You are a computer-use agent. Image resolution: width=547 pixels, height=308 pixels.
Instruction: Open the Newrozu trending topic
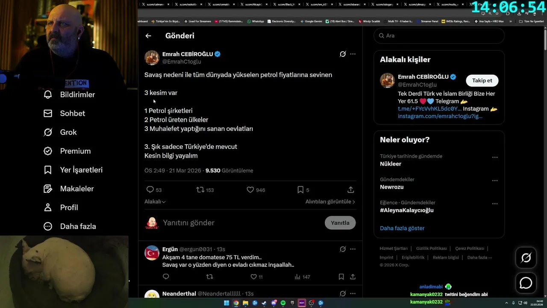tap(392, 187)
